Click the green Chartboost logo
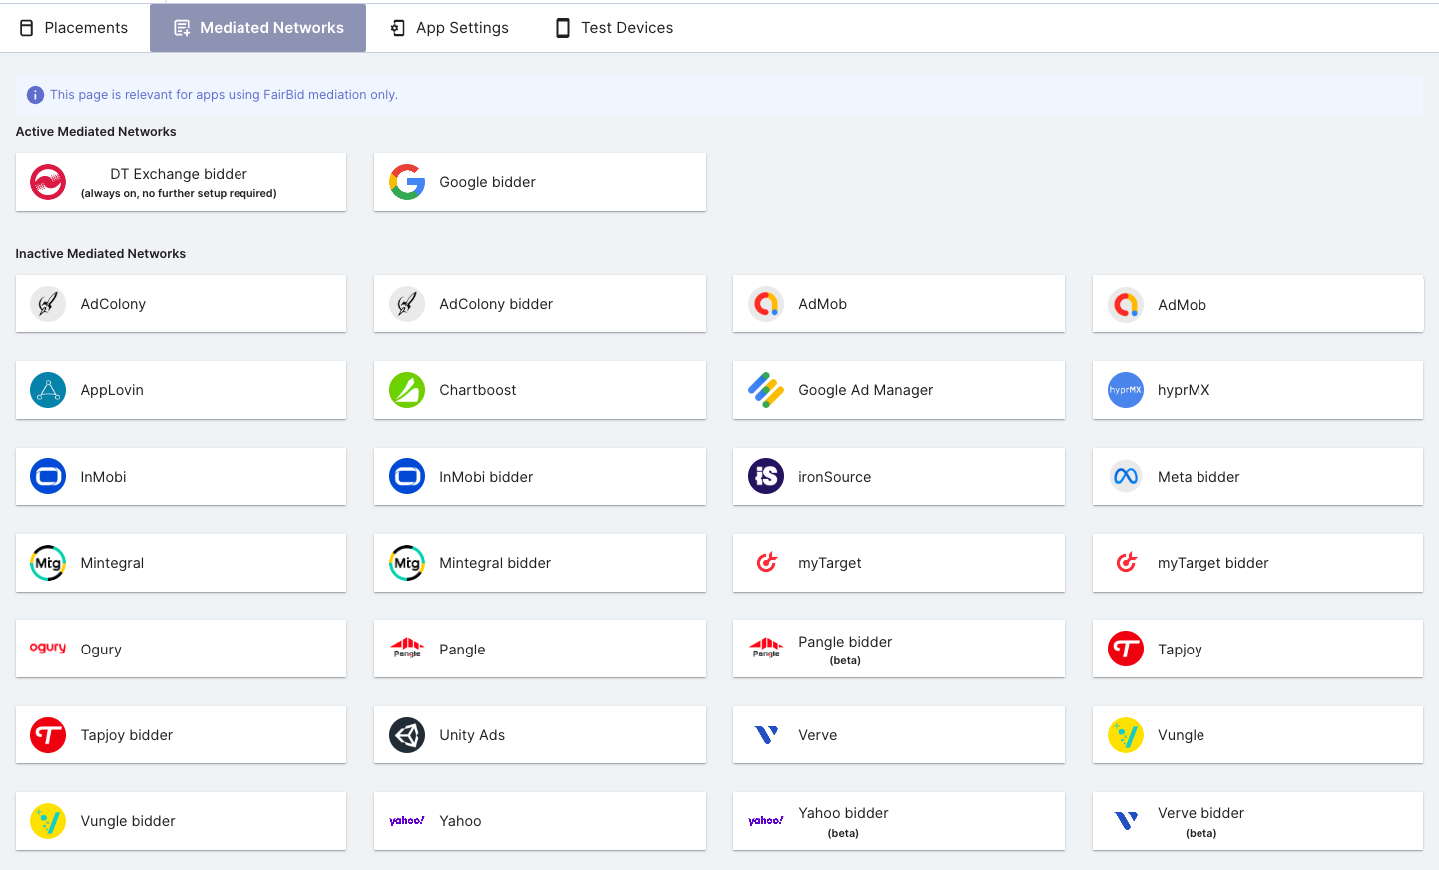Screen dimensions: 1439x870 (407, 390)
